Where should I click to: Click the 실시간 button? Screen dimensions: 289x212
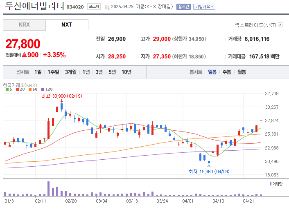point(183,7)
